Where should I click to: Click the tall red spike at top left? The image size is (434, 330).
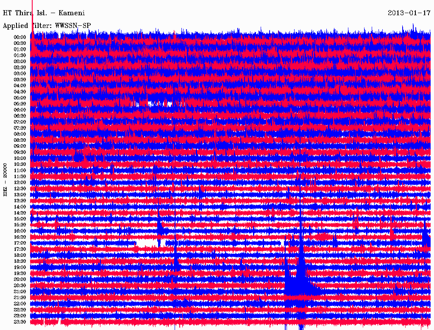pyautogui.click(x=32, y=17)
